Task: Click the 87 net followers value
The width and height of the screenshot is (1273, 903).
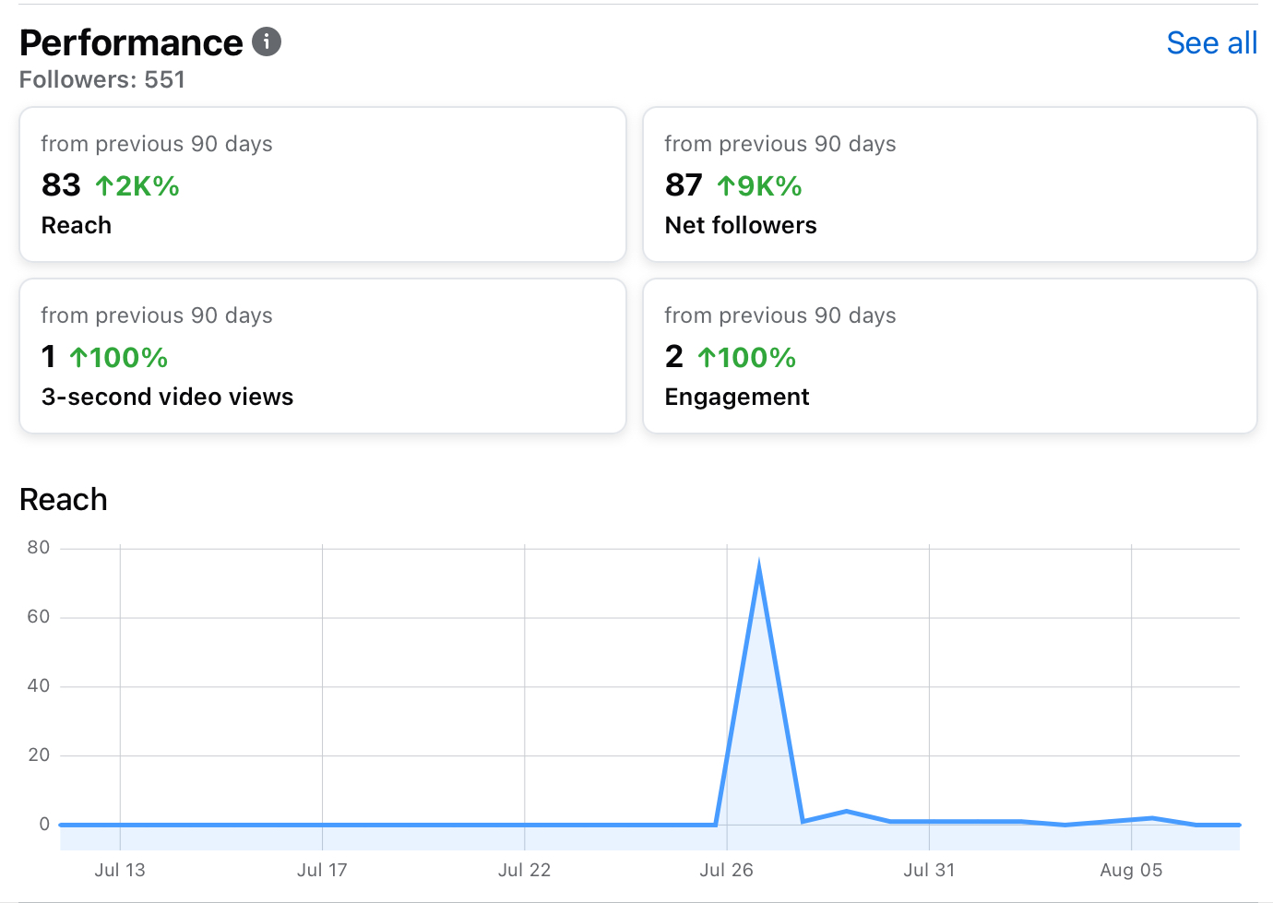Action: [x=684, y=185]
